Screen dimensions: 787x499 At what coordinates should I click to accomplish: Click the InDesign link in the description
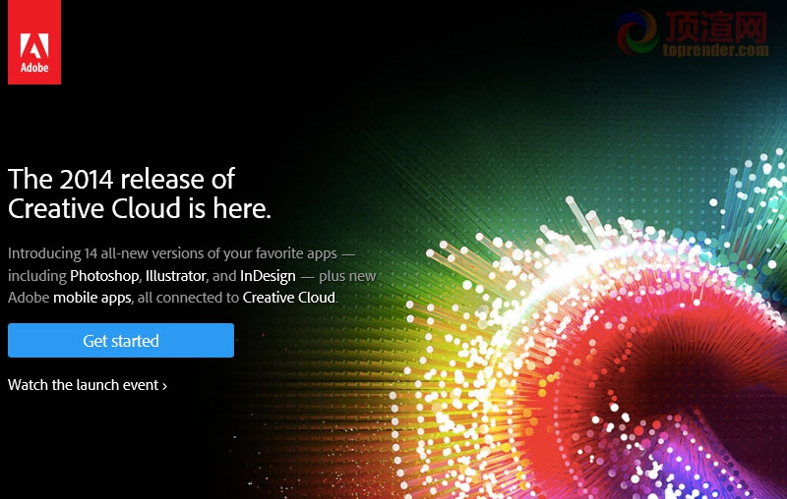[268, 276]
